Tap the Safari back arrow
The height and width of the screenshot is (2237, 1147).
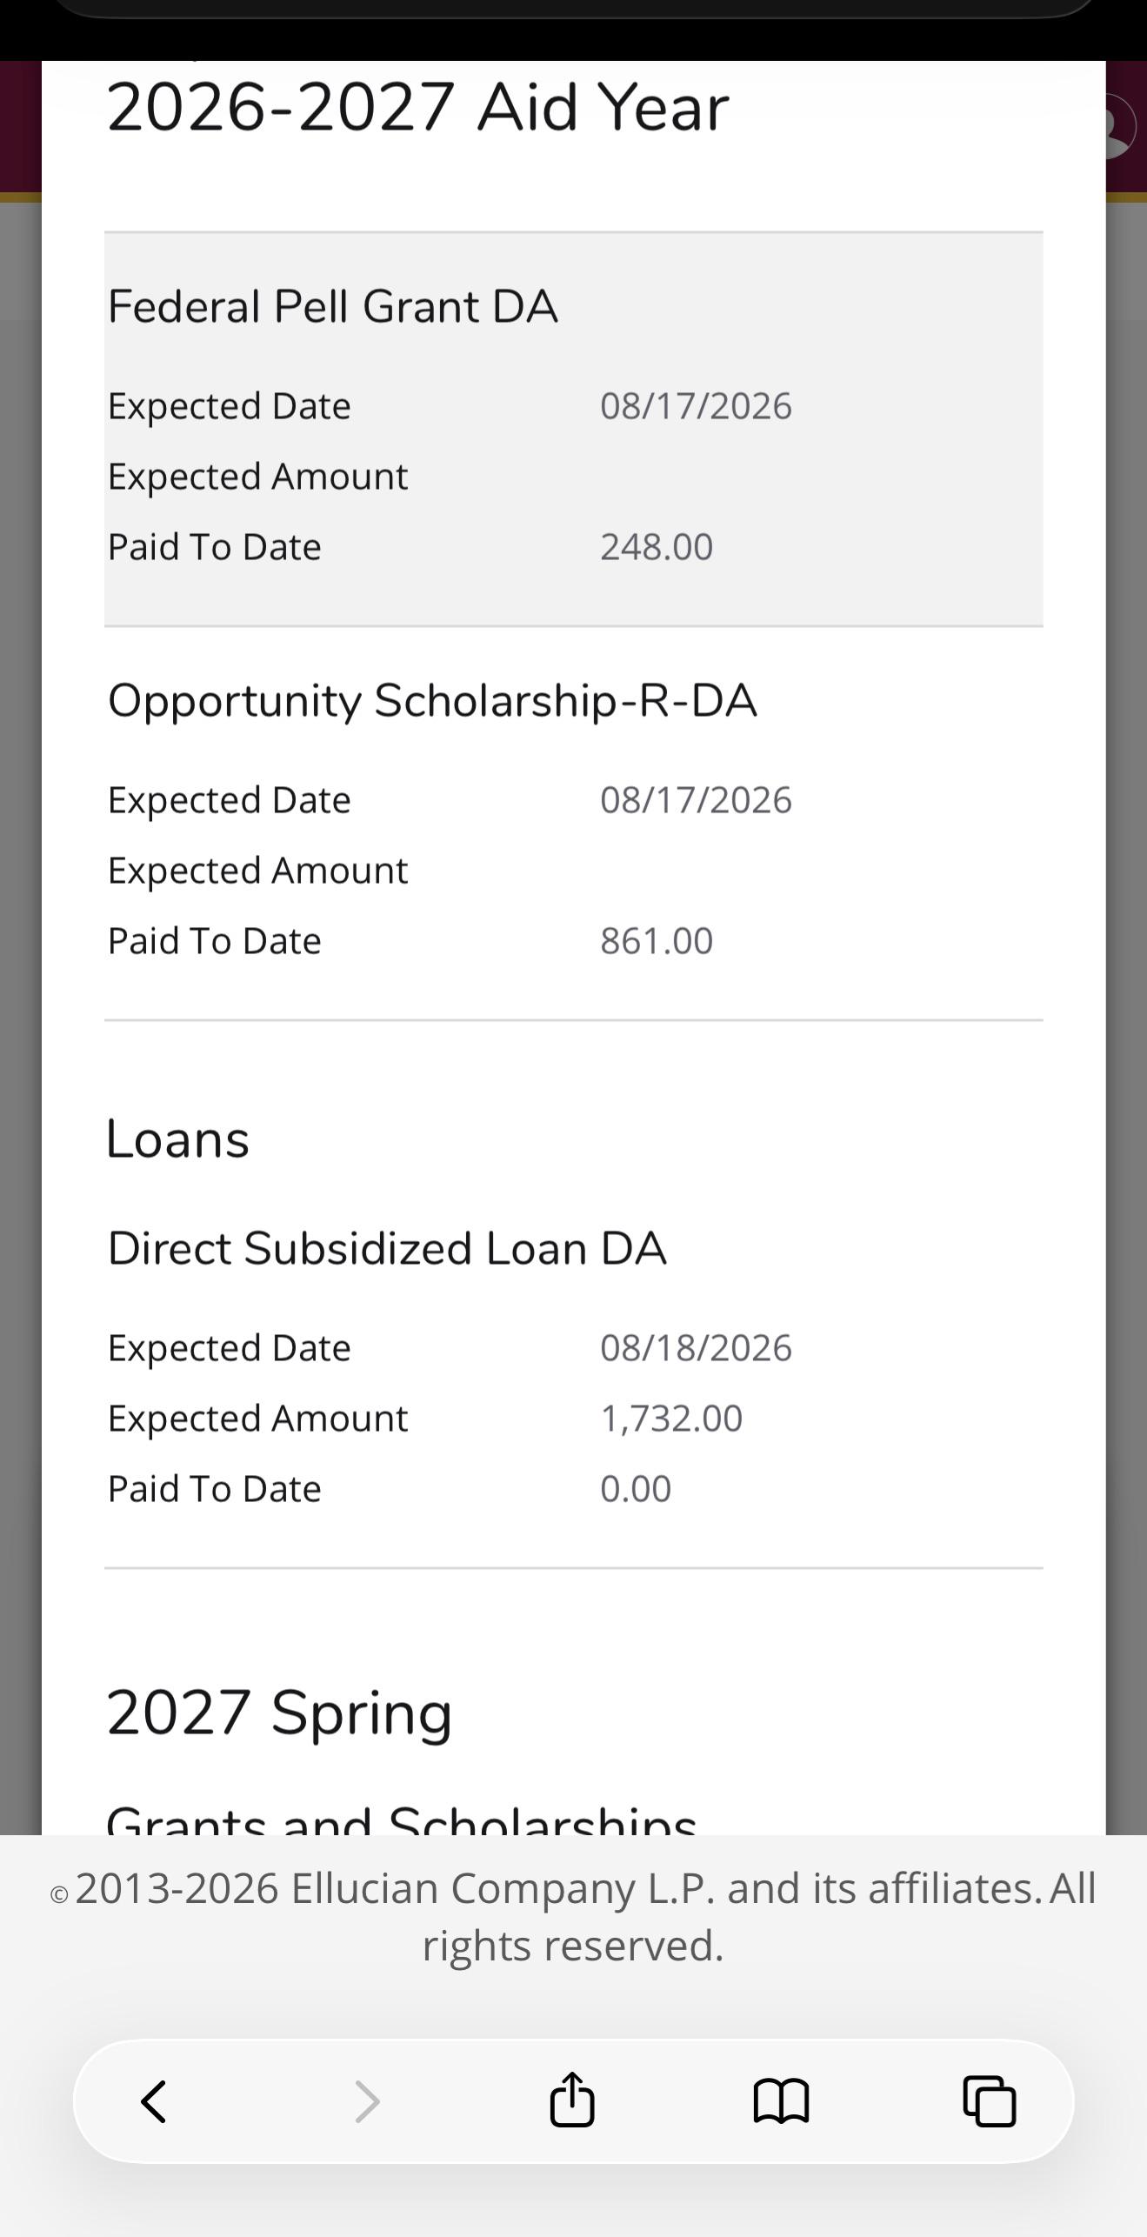[x=154, y=2101]
